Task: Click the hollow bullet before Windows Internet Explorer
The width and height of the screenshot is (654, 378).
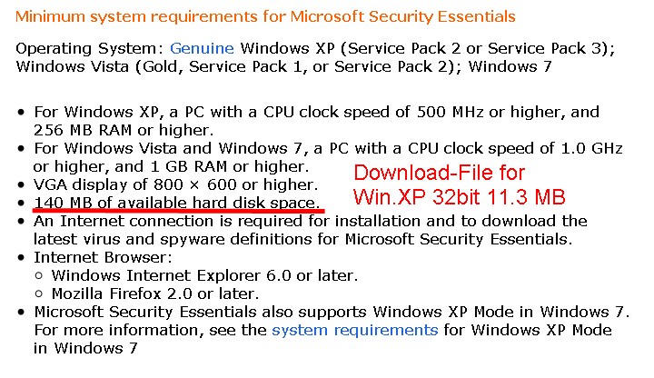Action: [x=39, y=276]
